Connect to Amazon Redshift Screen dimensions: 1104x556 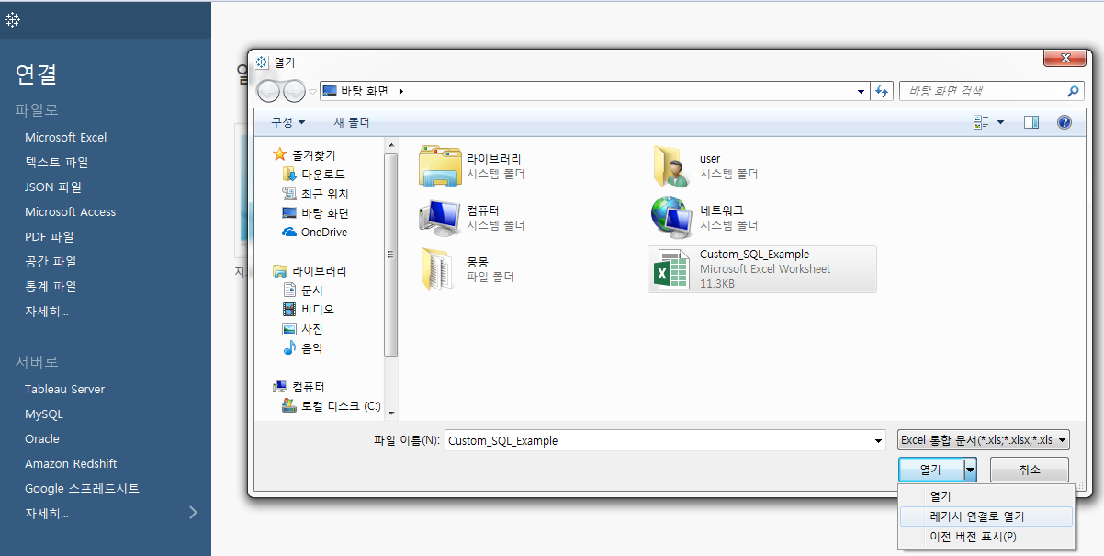tap(71, 463)
